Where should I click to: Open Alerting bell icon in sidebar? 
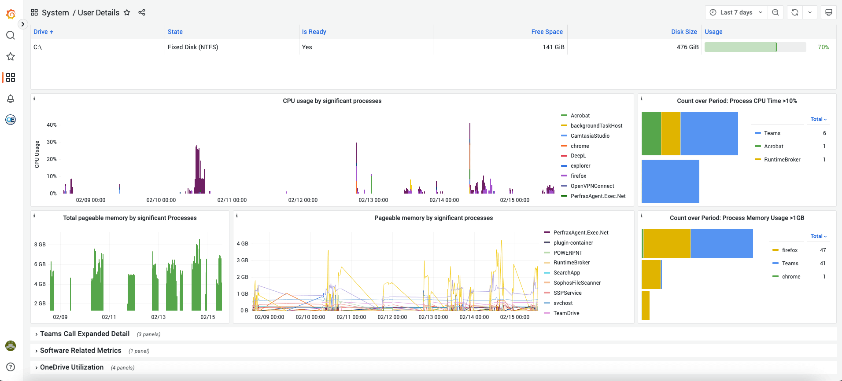pyautogui.click(x=11, y=99)
